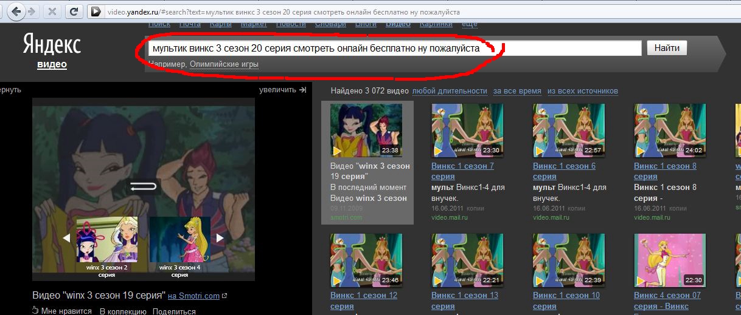The image size is (741, 315).
Task: Open the видео link under Яндекс logo
Action: click(x=52, y=64)
